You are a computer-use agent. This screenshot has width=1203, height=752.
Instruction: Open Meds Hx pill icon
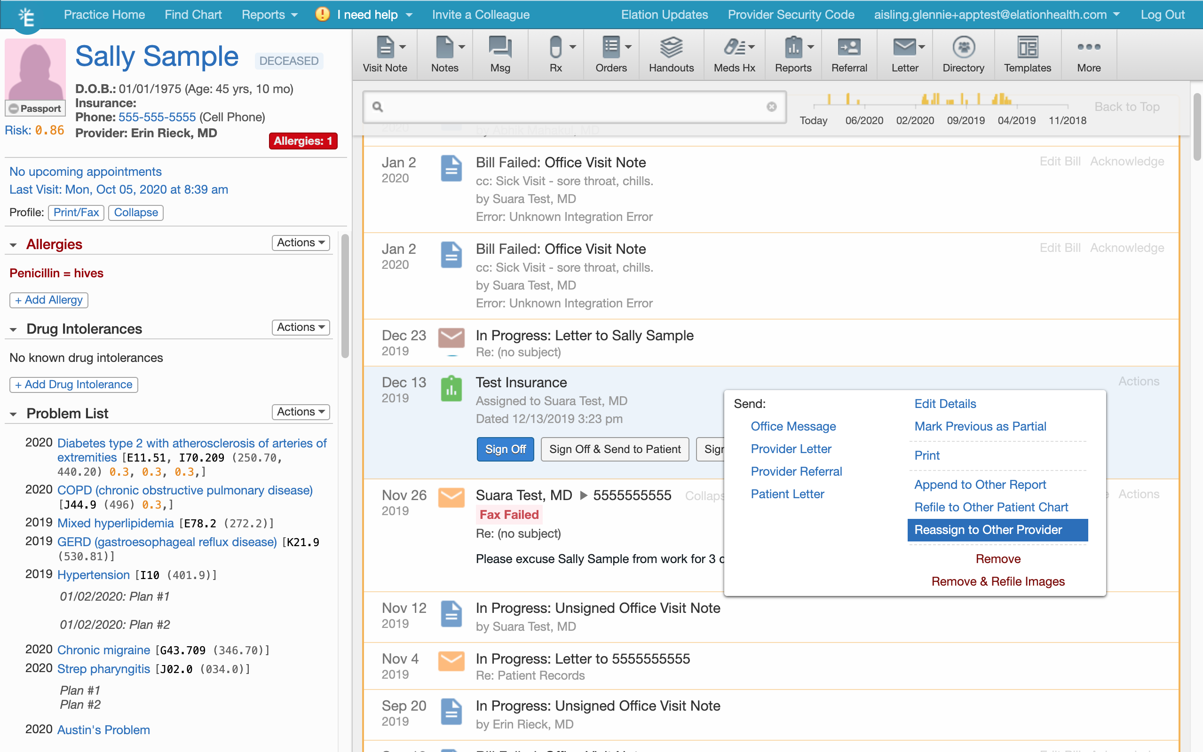tap(734, 48)
